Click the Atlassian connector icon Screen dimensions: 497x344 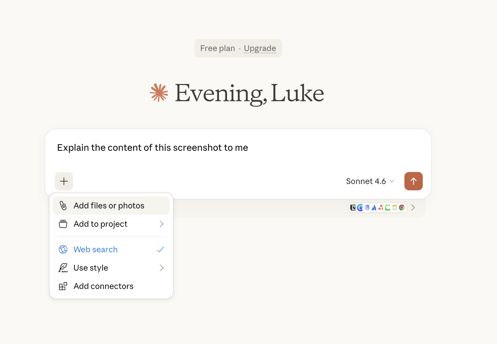click(374, 208)
